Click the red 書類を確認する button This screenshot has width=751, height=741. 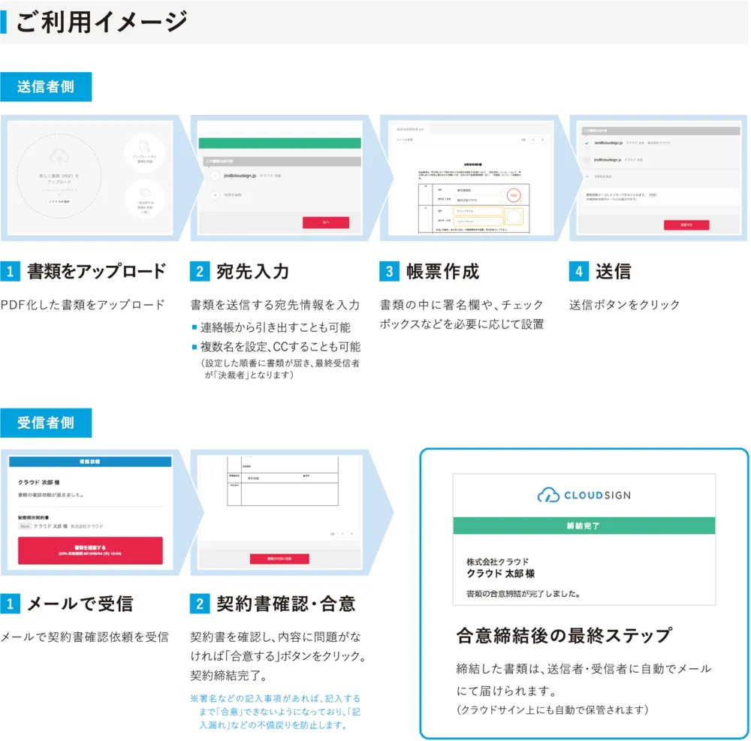click(90, 550)
